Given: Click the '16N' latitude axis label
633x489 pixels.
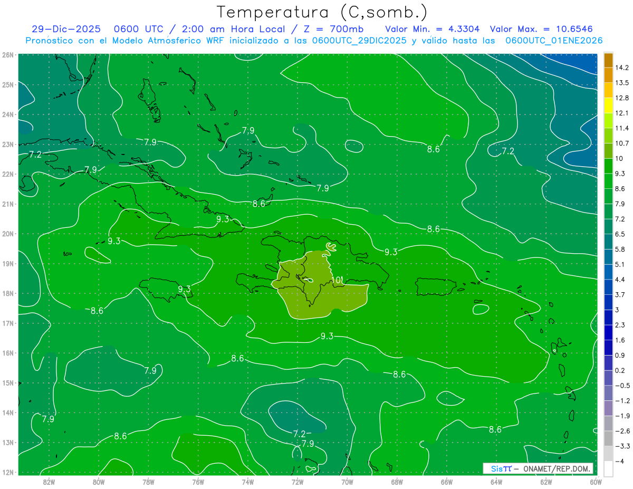Looking at the screenshot, I should point(7,353).
